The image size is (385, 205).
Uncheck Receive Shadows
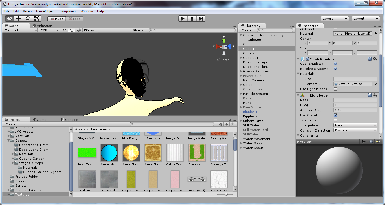[x=335, y=69]
